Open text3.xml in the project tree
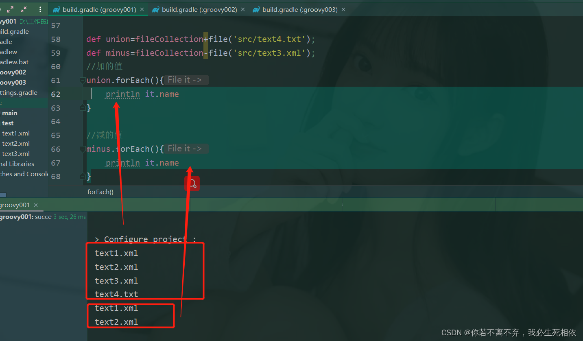 [16, 153]
